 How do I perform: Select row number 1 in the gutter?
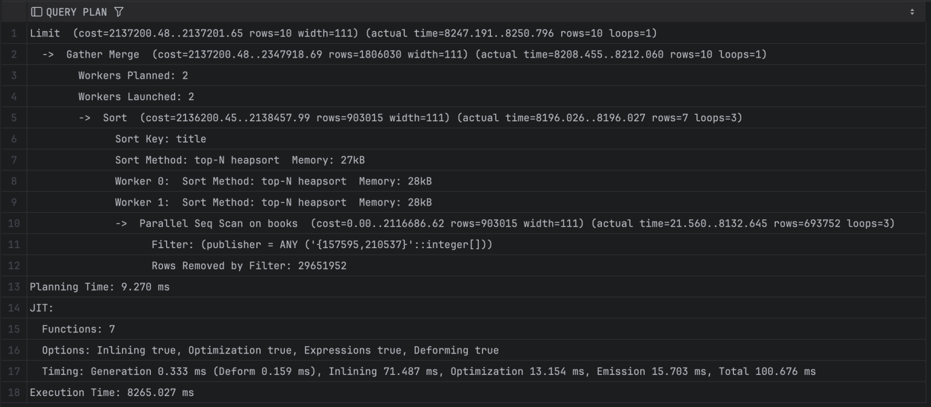coord(13,33)
